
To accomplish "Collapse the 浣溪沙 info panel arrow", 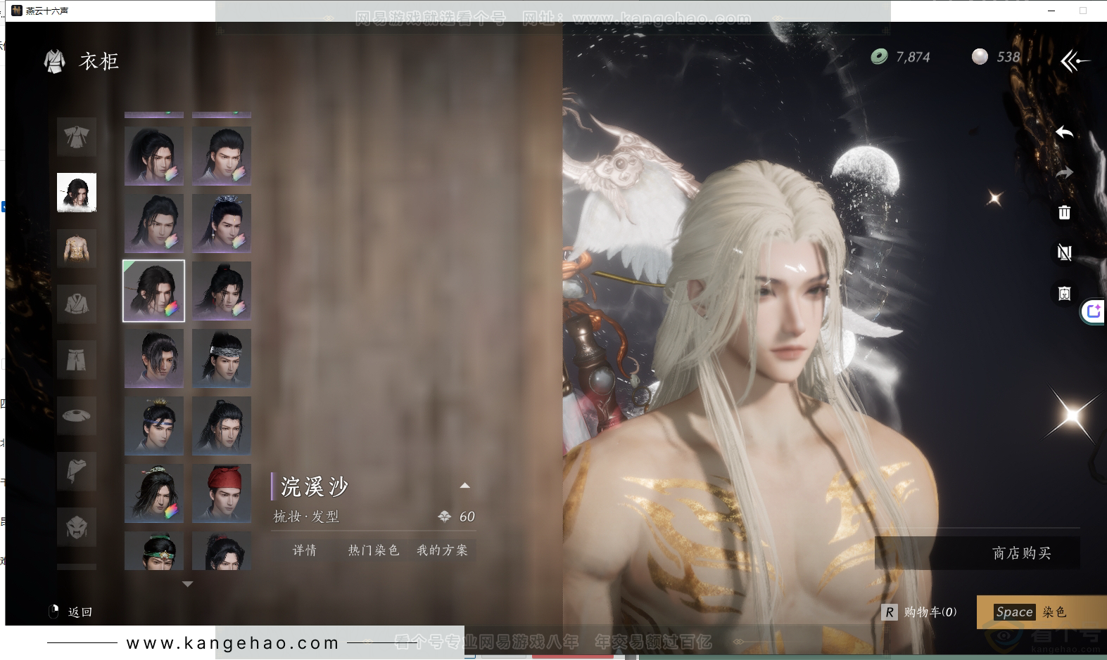I will 464,486.
